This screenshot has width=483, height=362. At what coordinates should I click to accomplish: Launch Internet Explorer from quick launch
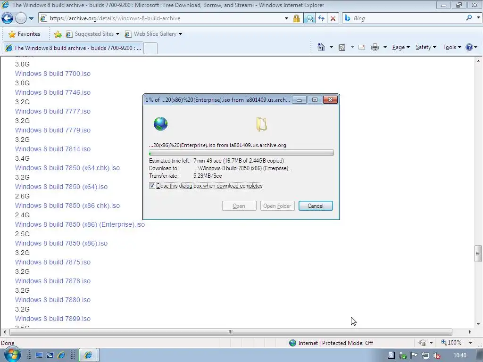pos(61,355)
